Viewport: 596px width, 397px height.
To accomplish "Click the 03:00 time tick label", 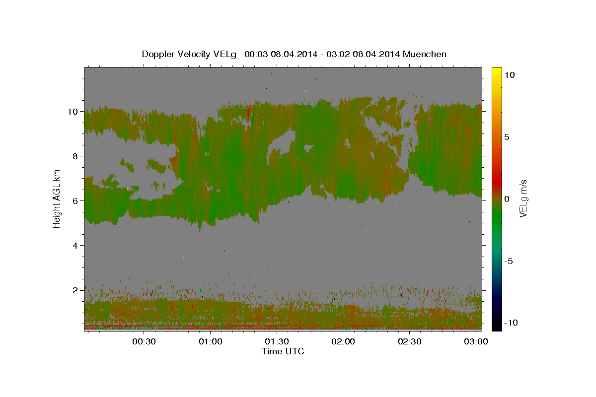I will (x=476, y=342).
